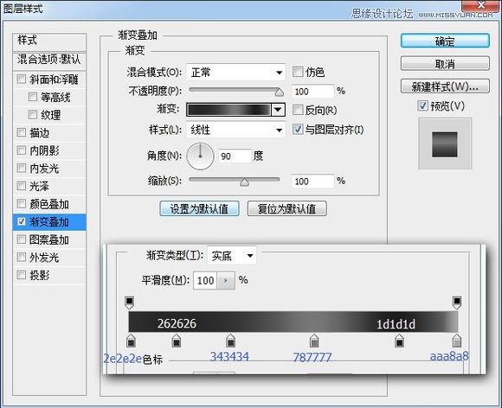The image size is (502, 408).
Task: Click 确定 OK button
Action: [x=445, y=41]
